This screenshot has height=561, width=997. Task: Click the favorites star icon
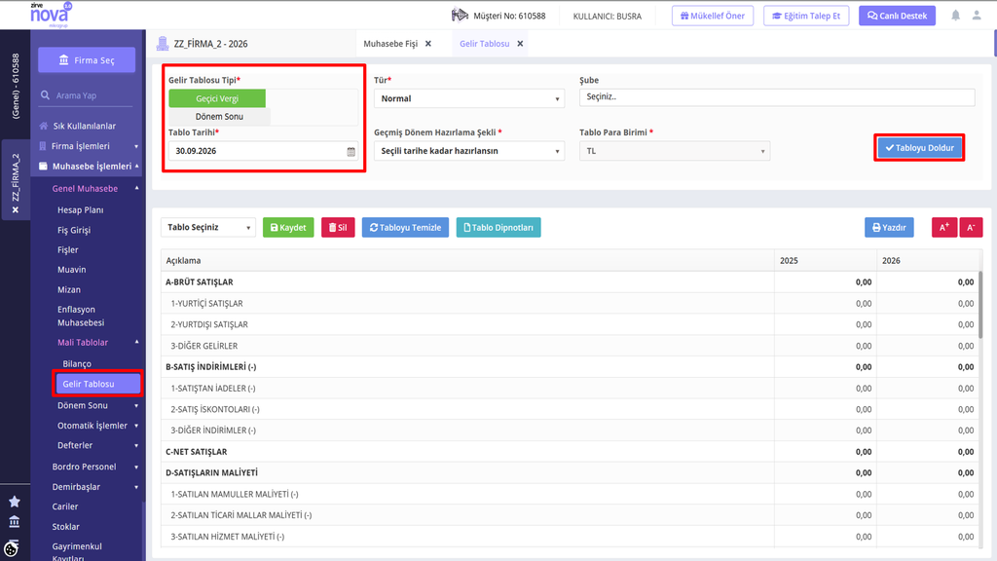(14, 502)
